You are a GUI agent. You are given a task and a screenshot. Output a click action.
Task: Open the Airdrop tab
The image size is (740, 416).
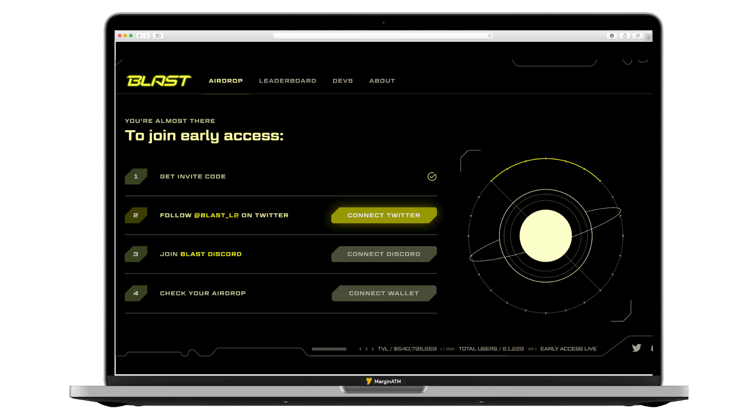tap(226, 81)
